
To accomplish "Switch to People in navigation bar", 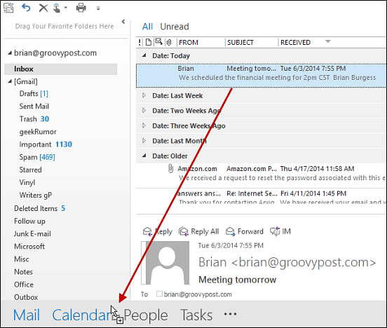I will pos(146,315).
